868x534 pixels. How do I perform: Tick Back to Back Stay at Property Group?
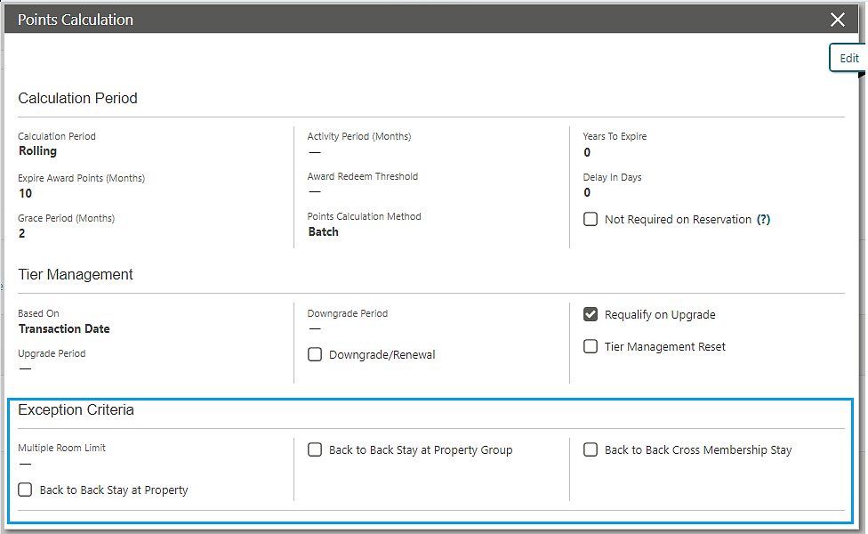[315, 449]
